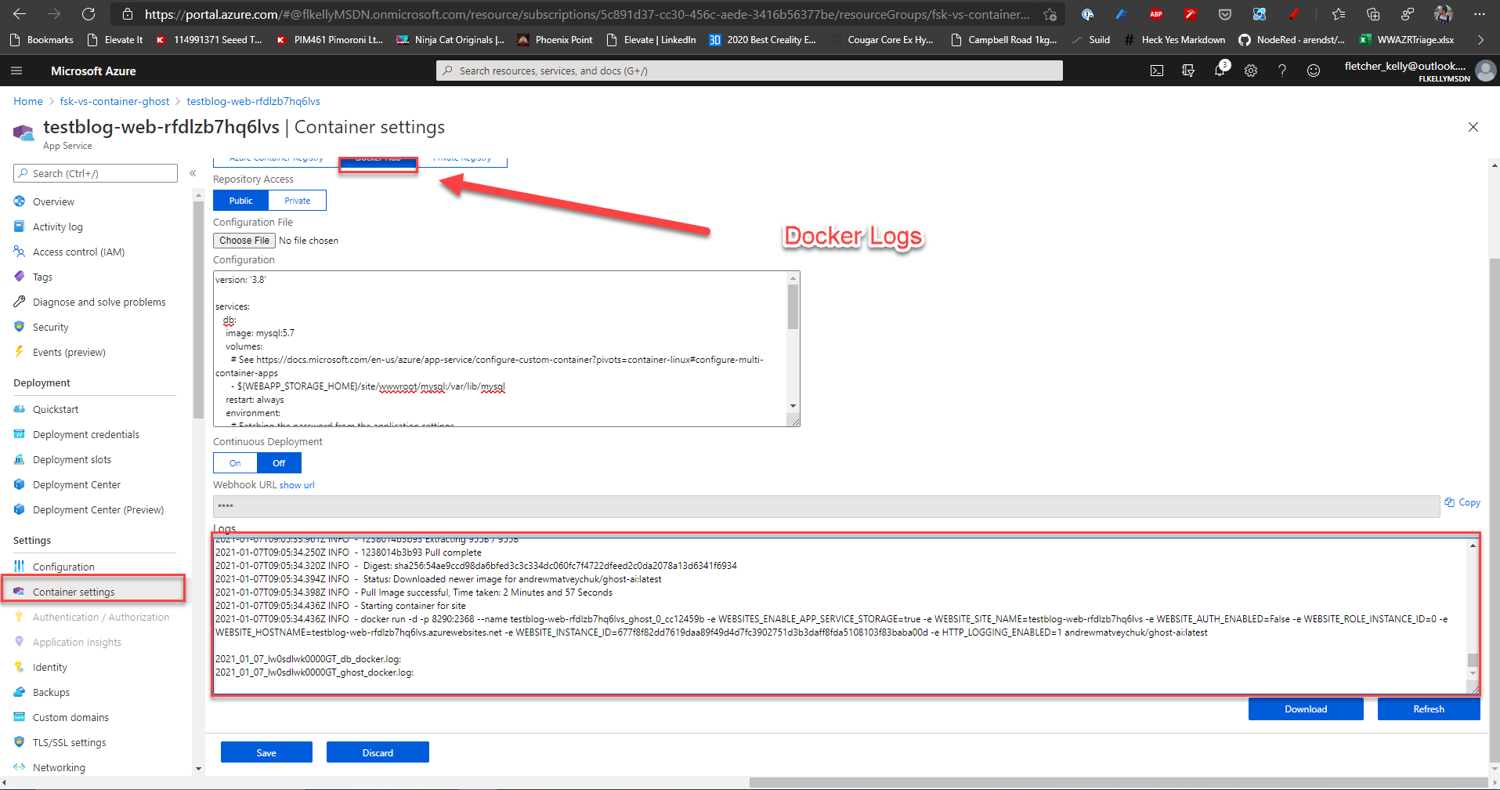The width and height of the screenshot is (1500, 790).
Task: Open Deployment credentials
Action: pos(86,434)
